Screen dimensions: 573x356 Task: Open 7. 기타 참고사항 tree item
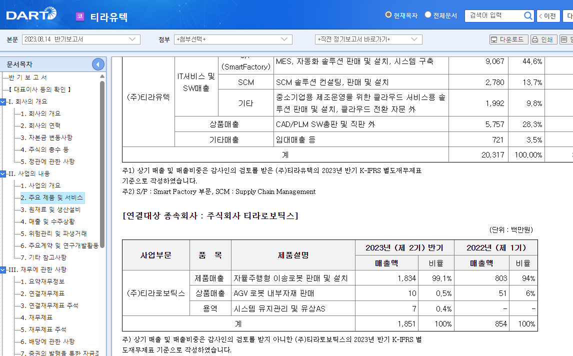[43, 257]
